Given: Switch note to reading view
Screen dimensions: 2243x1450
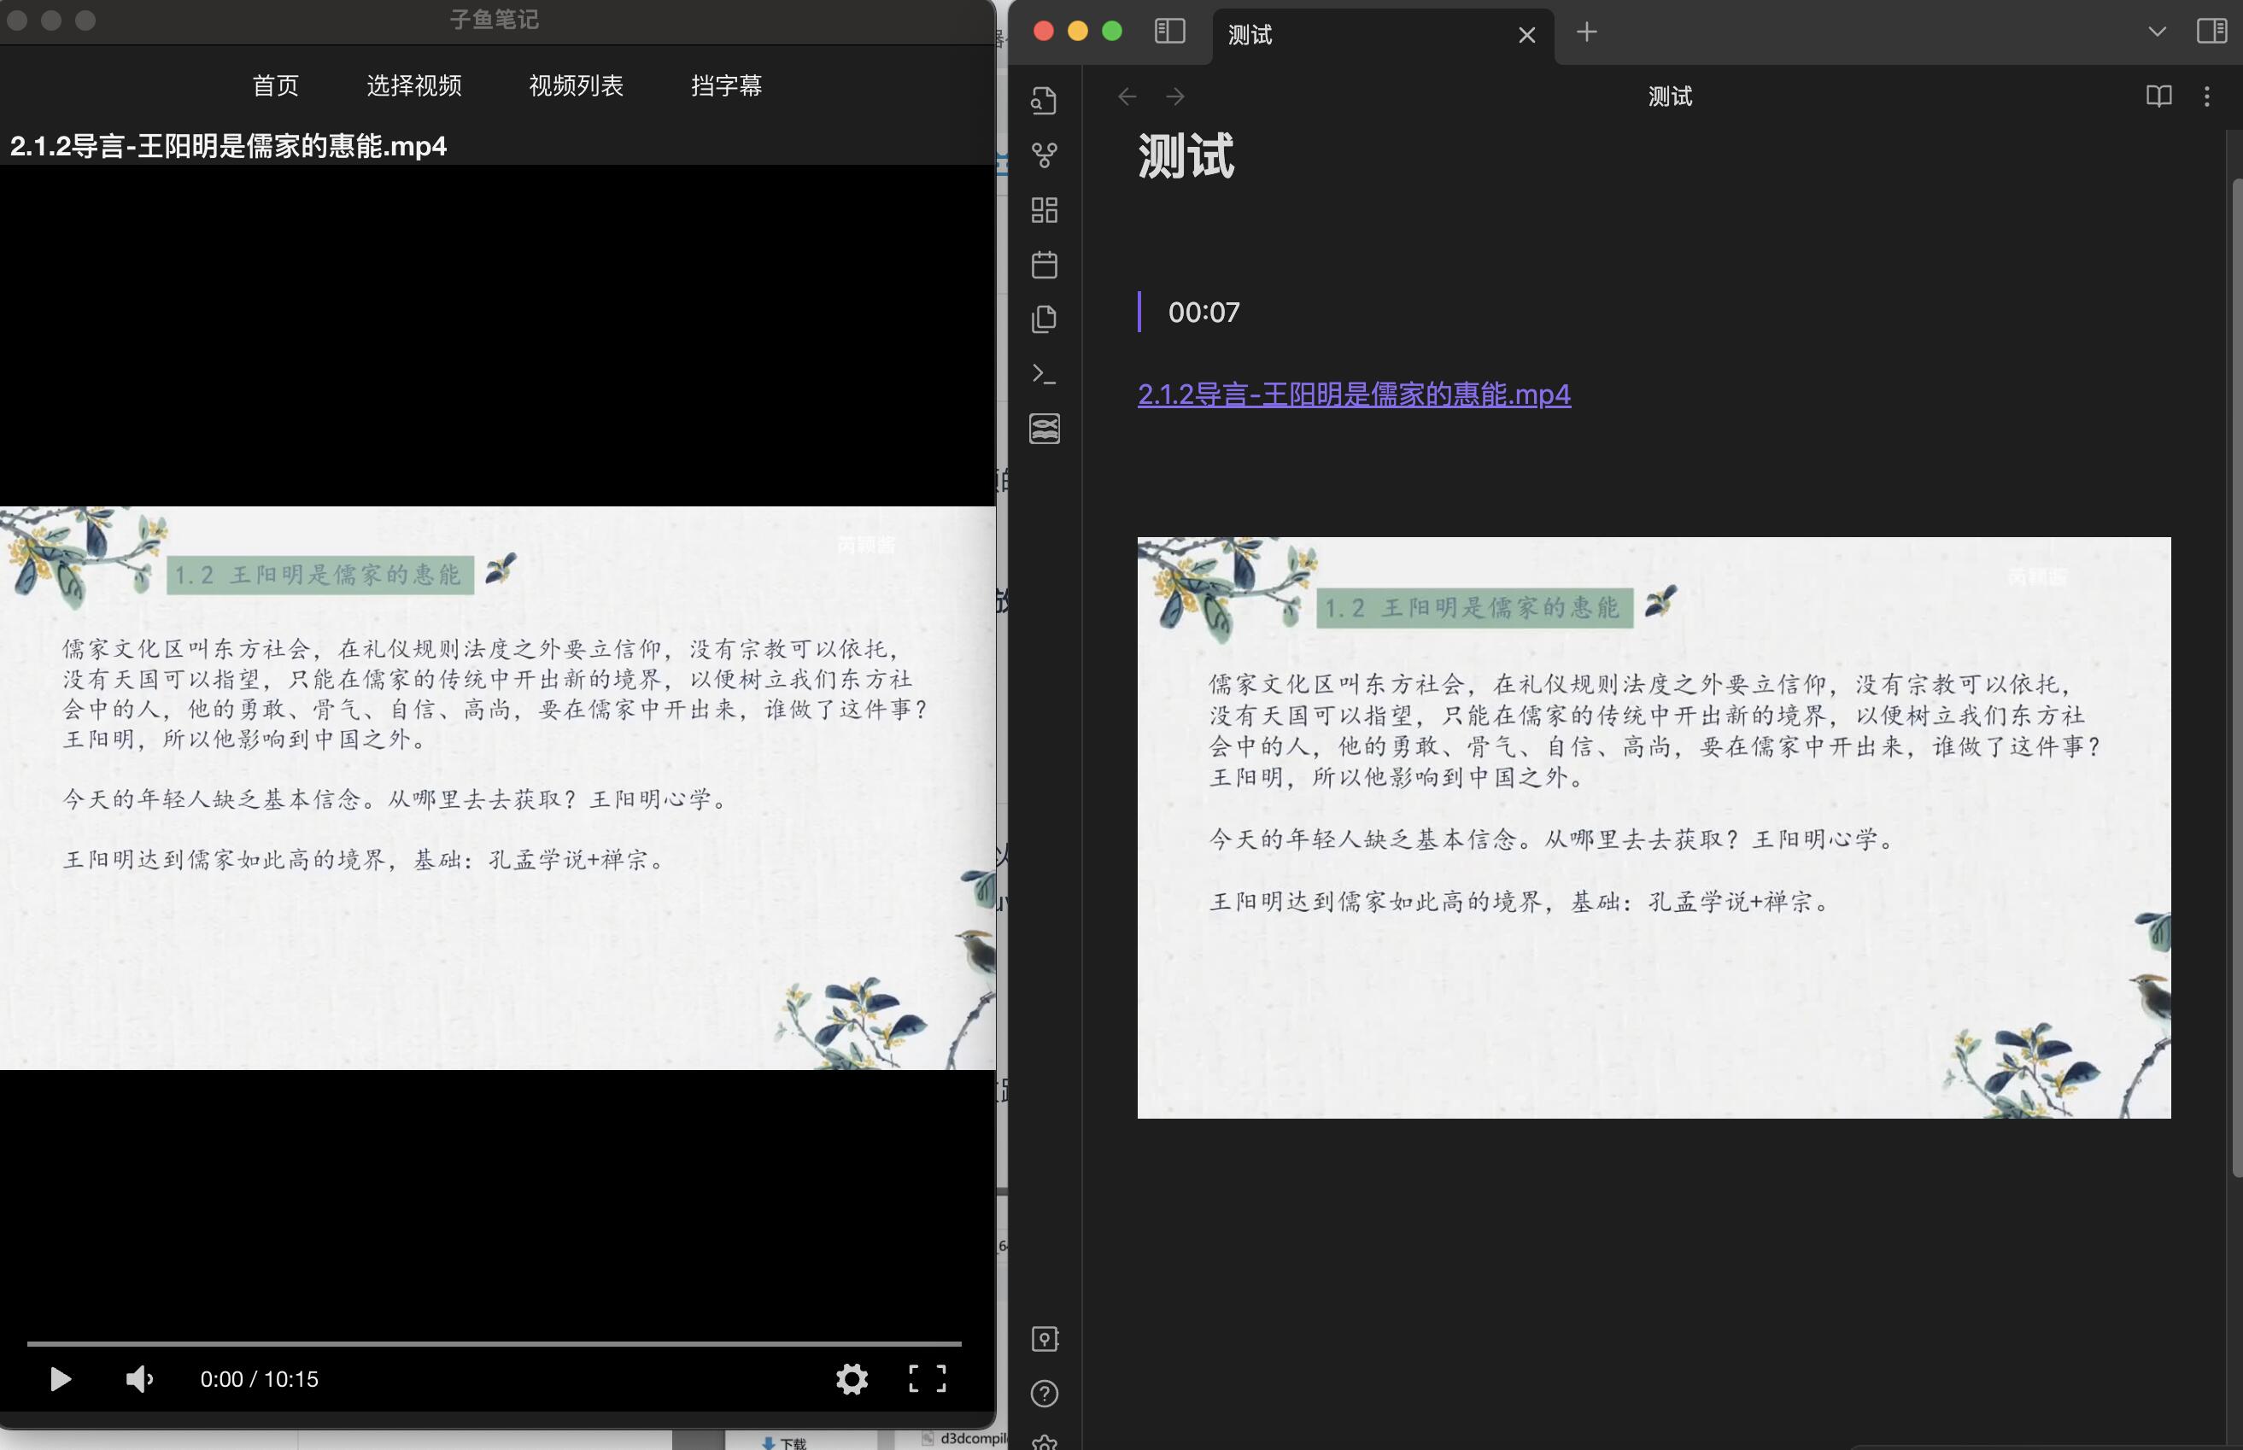Looking at the screenshot, I should 2158,96.
